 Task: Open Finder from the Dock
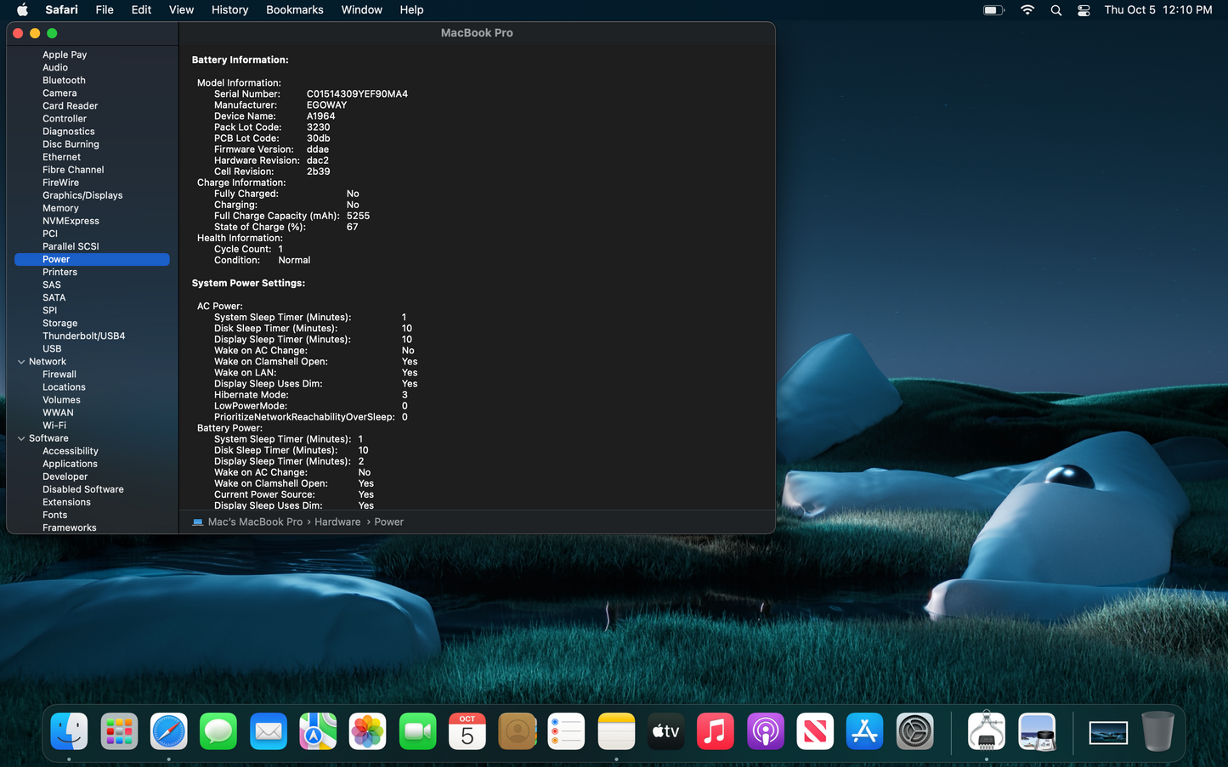pos(69,730)
